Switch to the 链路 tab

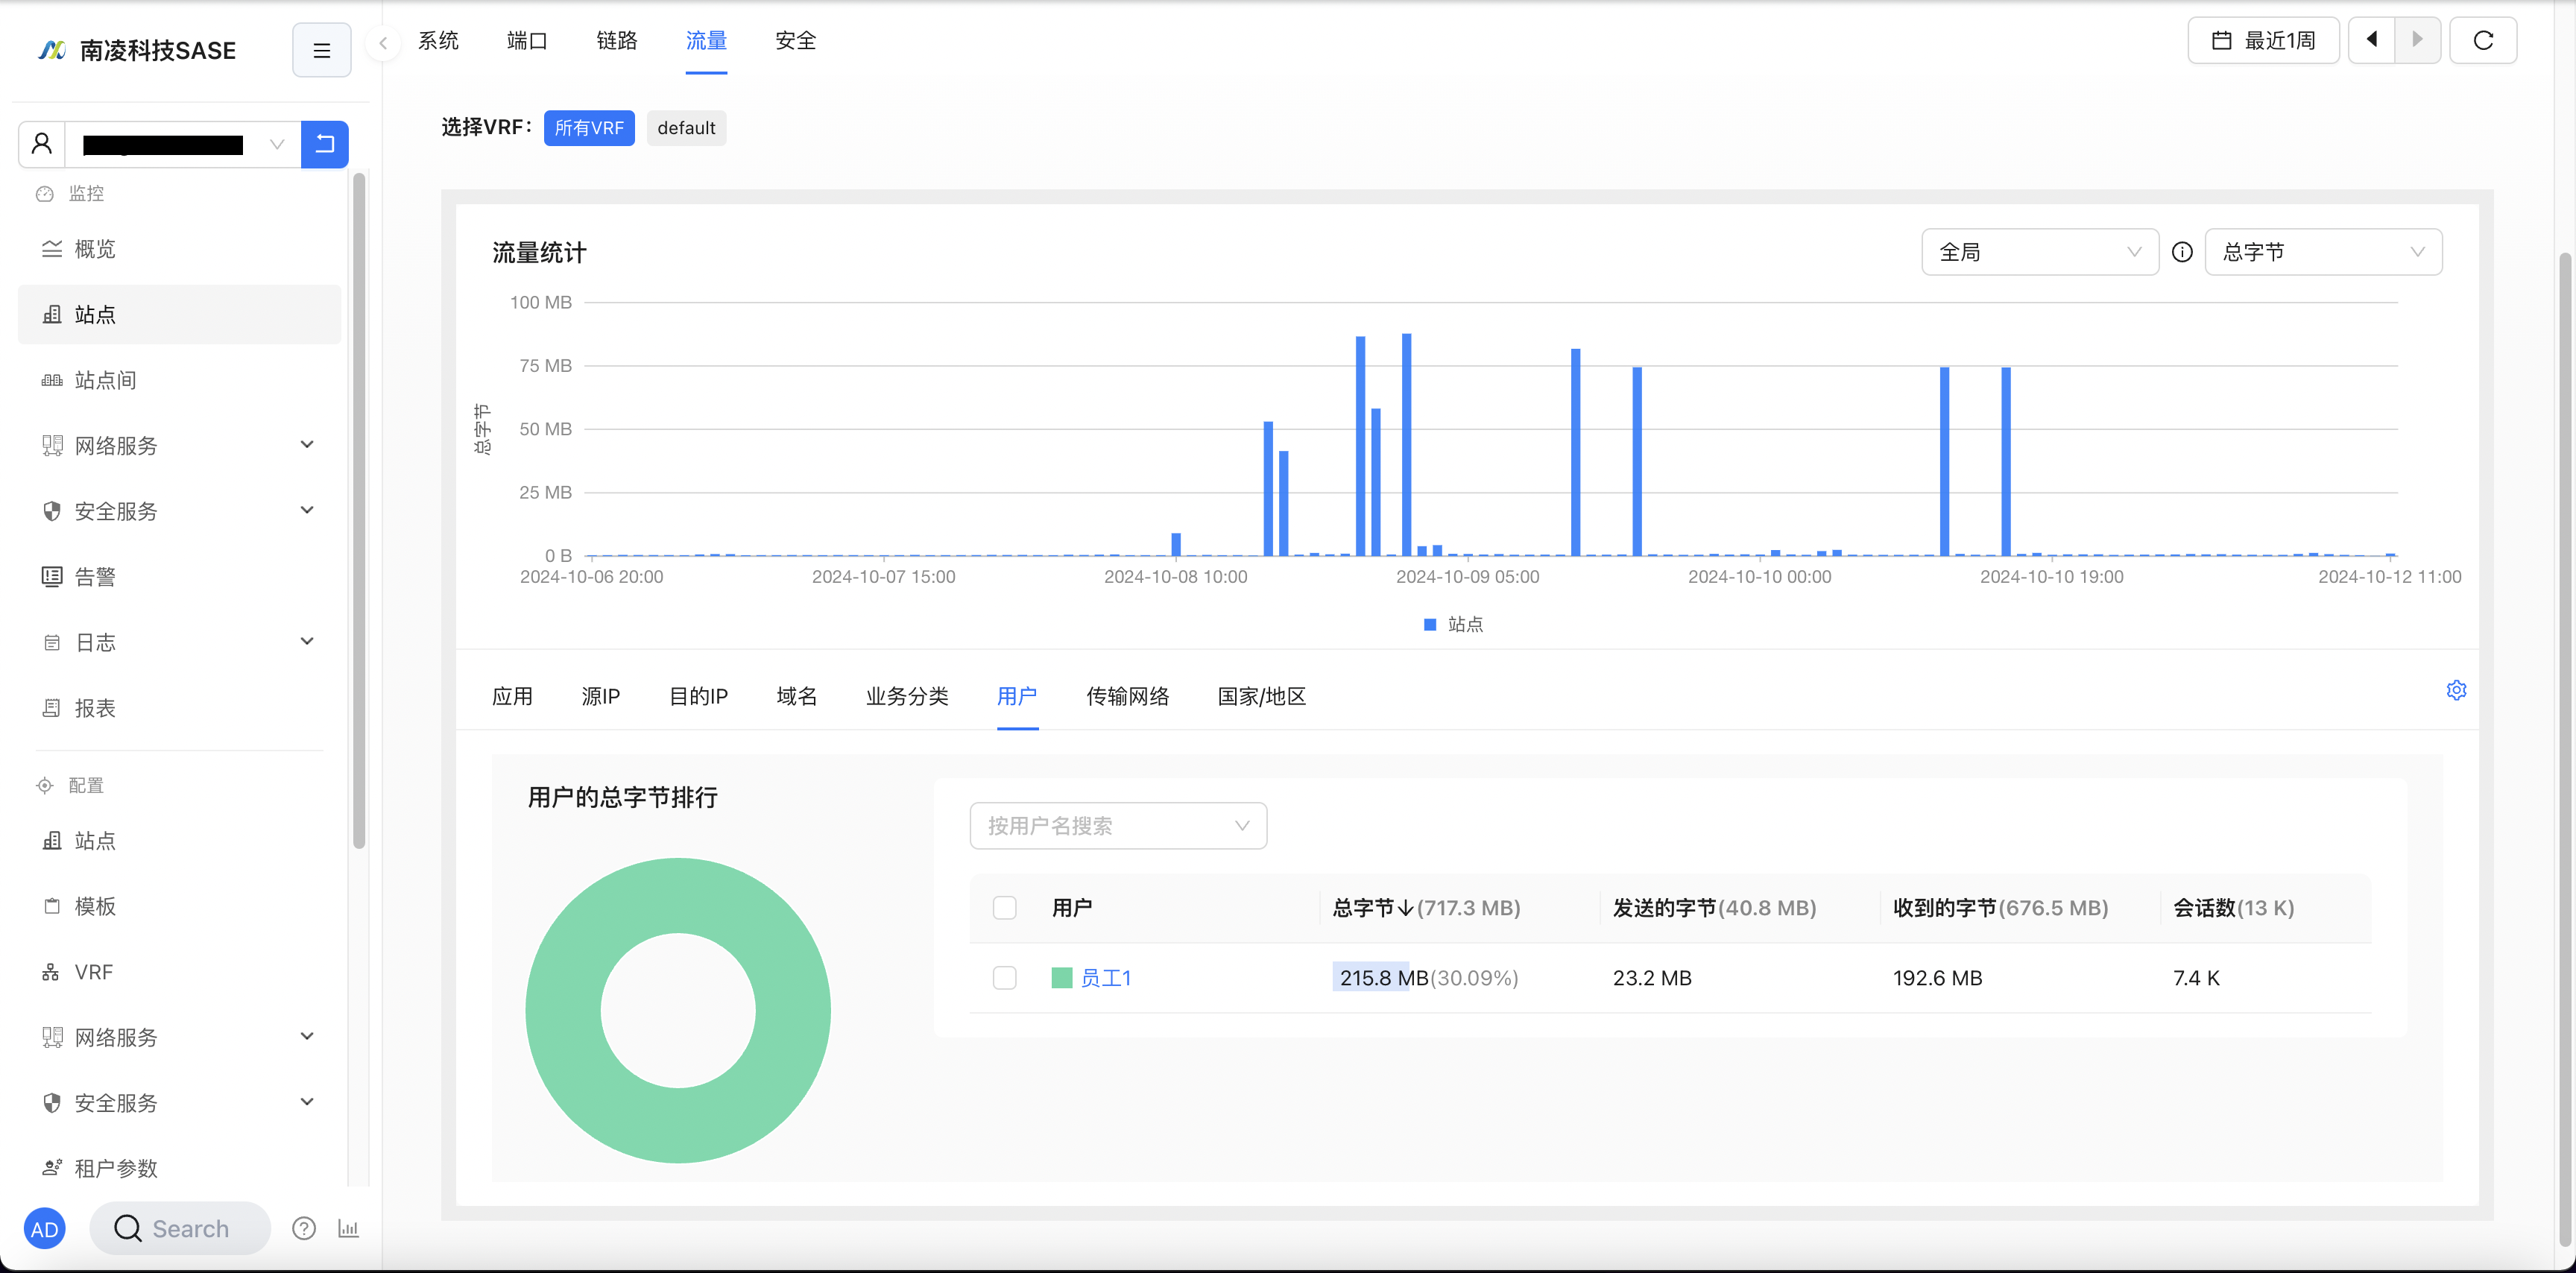[617, 40]
